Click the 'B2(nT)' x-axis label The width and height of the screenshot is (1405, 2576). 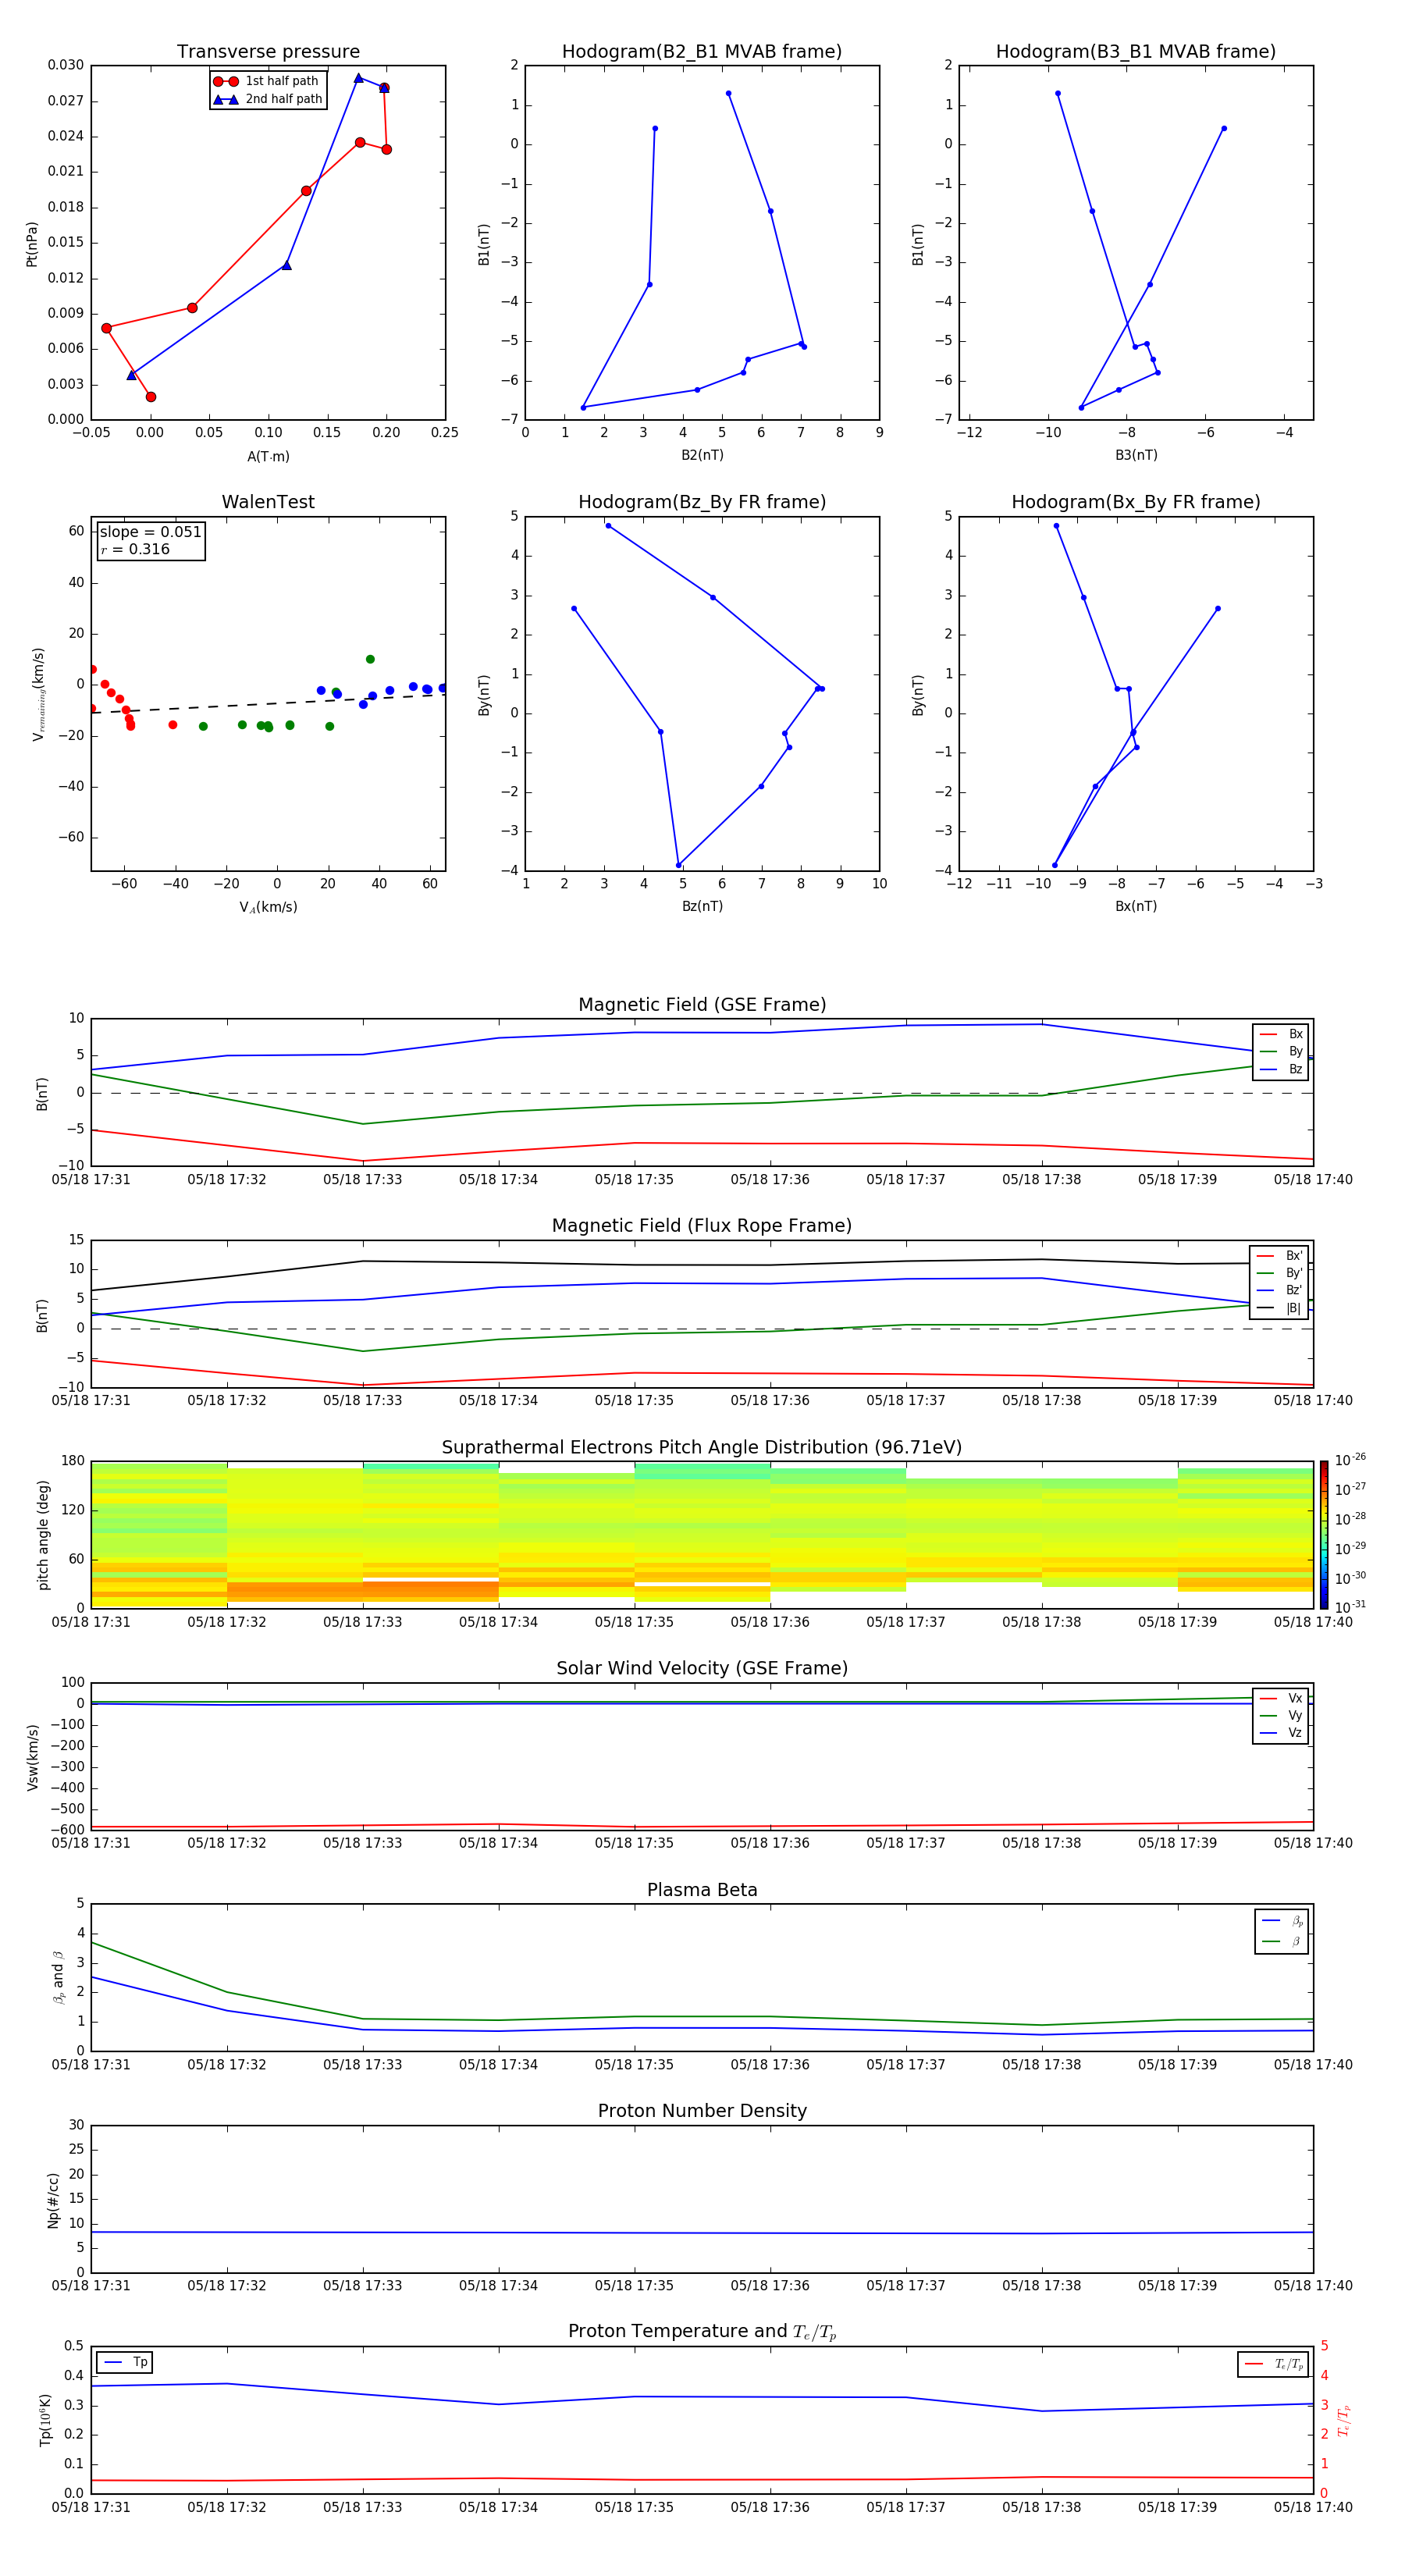pyautogui.click(x=702, y=455)
